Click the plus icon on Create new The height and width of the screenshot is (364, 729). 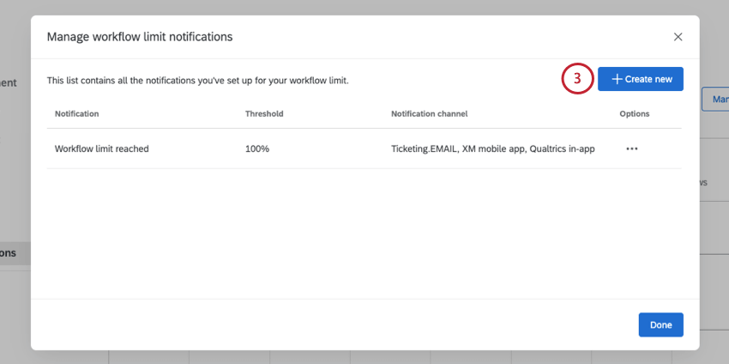coord(617,79)
